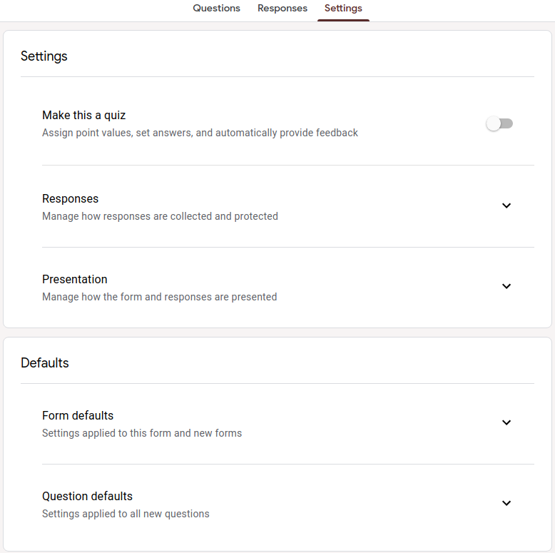The image size is (555, 553).
Task: Click the "Assign point values" description text
Action: pyautogui.click(x=200, y=133)
